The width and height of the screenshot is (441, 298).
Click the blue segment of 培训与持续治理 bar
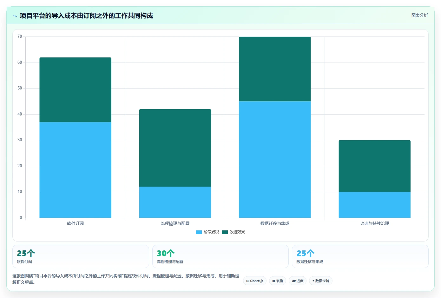click(375, 205)
